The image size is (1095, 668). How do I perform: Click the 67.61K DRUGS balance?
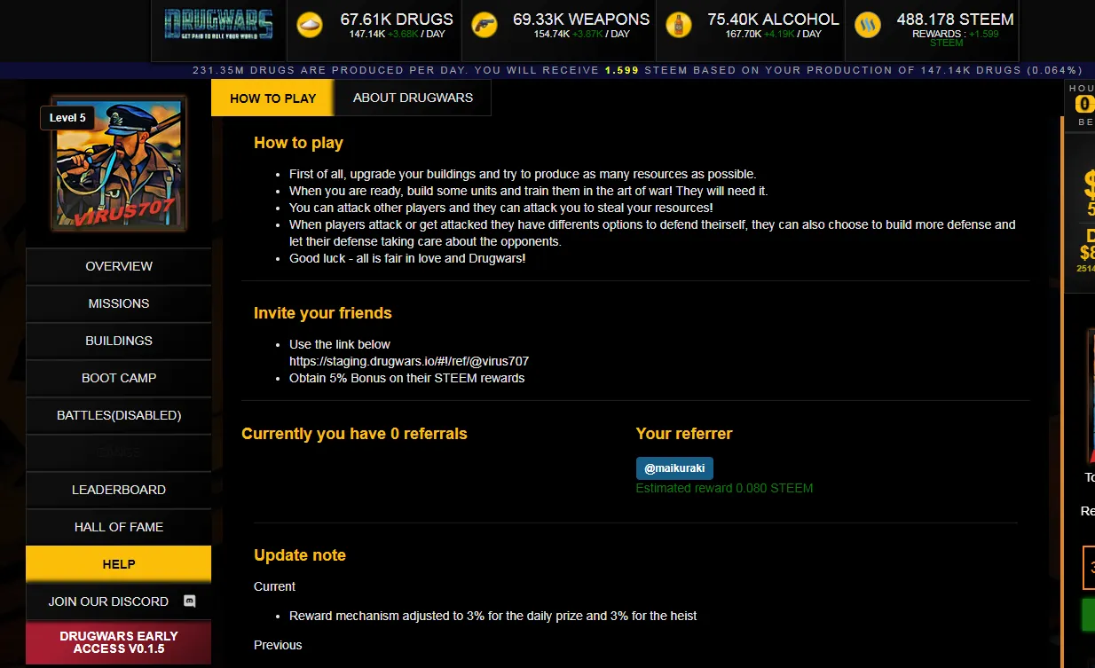397,19
